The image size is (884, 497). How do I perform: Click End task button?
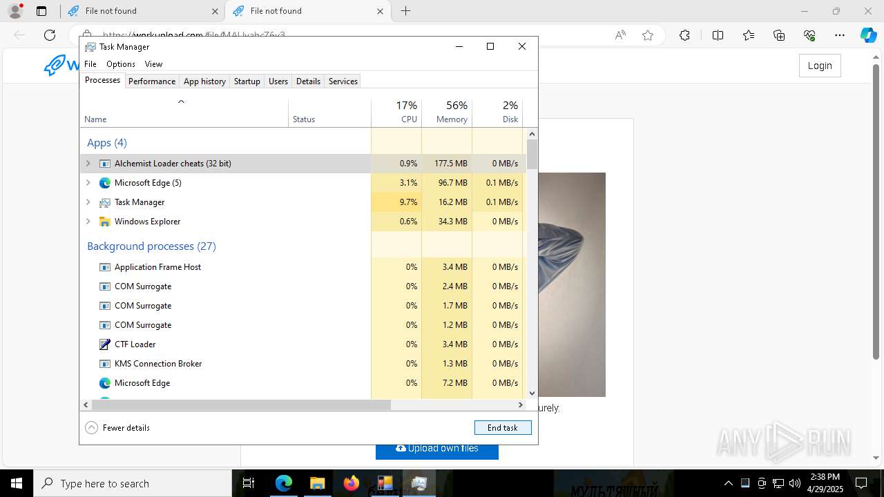tap(503, 428)
